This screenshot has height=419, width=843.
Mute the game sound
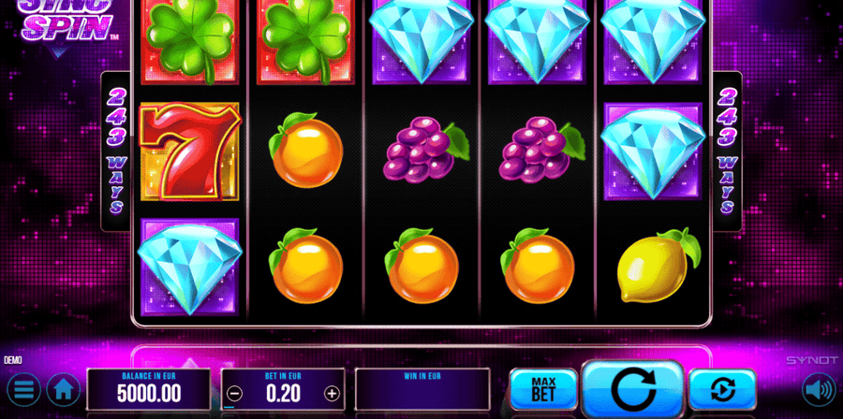(819, 389)
